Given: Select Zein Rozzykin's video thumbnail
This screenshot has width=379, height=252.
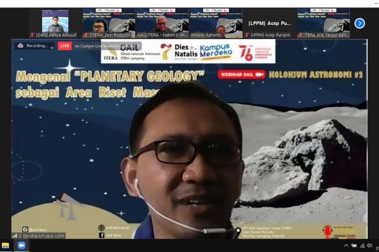Looking at the screenshot, I should (109, 20).
